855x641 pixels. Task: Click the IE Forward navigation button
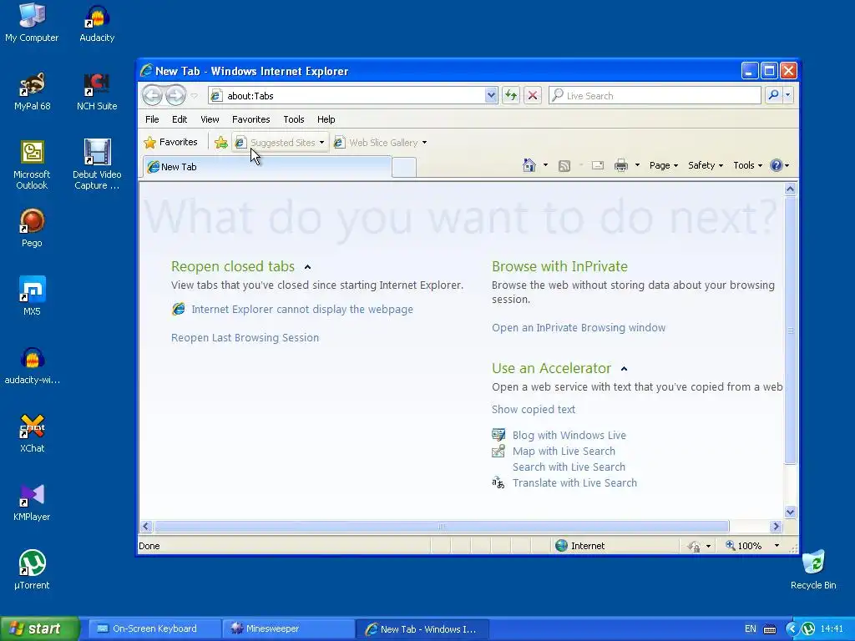click(175, 96)
